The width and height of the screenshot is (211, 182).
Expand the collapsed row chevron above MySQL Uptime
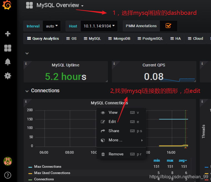point(27,53)
